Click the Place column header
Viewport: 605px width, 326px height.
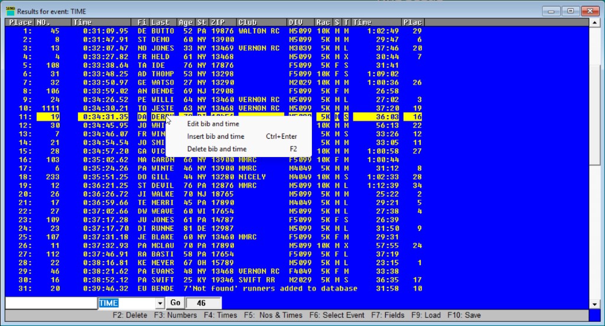click(x=20, y=22)
